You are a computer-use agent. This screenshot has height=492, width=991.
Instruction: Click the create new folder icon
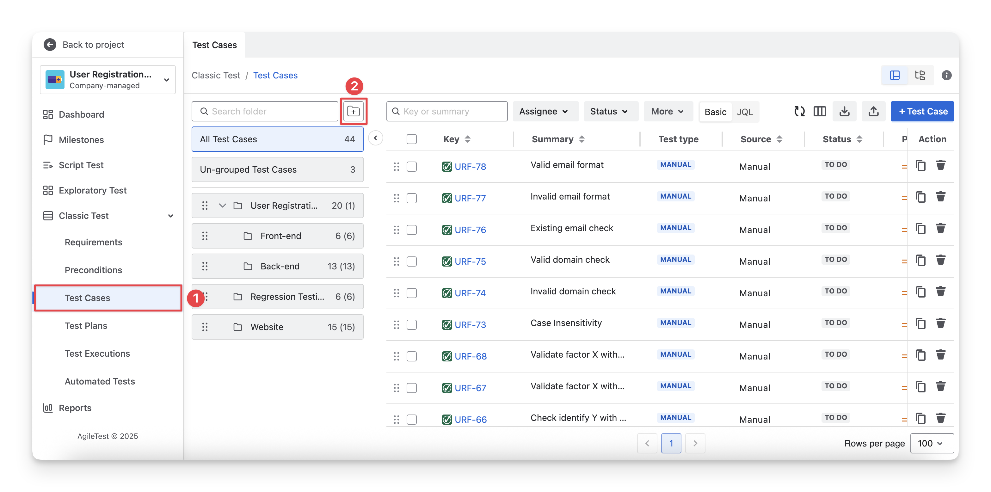pyautogui.click(x=353, y=111)
